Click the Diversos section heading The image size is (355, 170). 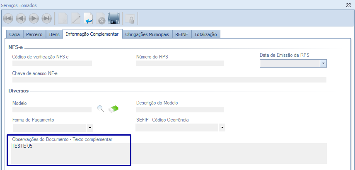19,91
